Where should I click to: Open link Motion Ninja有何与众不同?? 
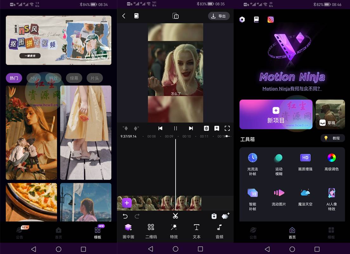(x=292, y=89)
